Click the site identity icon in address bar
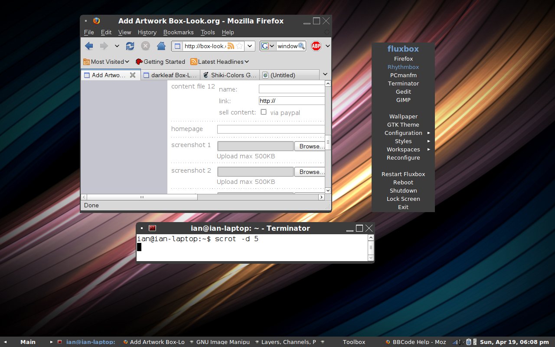 coord(177,46)
